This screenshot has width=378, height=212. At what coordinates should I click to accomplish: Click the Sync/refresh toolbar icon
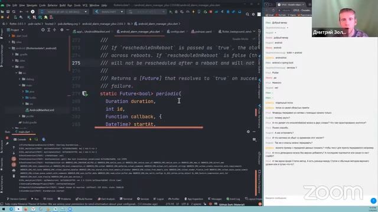tap(14, 12)
